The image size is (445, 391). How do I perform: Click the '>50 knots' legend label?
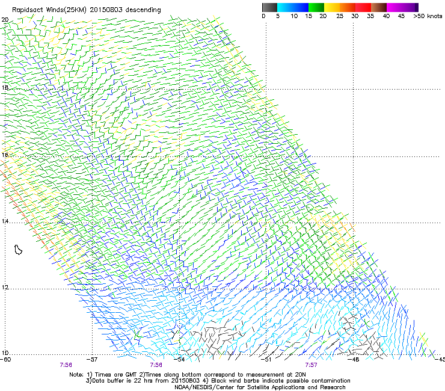pos(428,16)
